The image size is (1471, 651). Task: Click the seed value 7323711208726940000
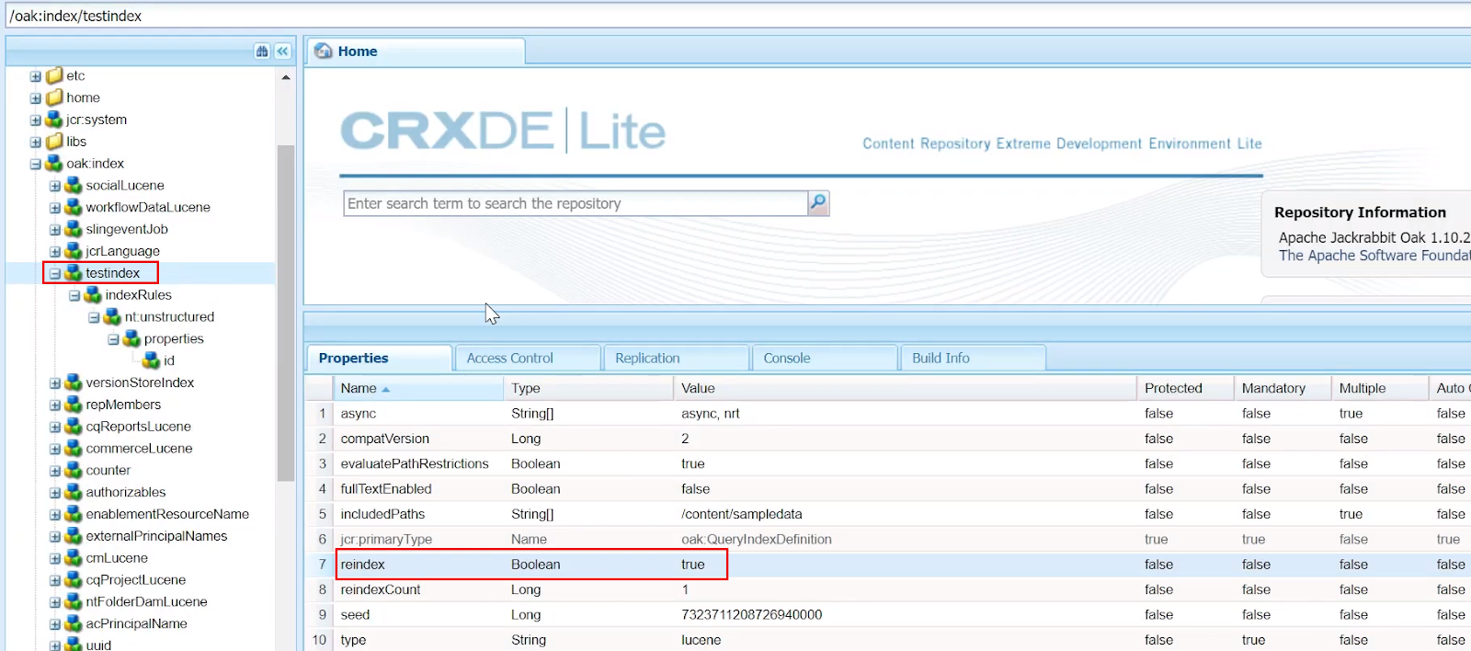pos(752,614)
